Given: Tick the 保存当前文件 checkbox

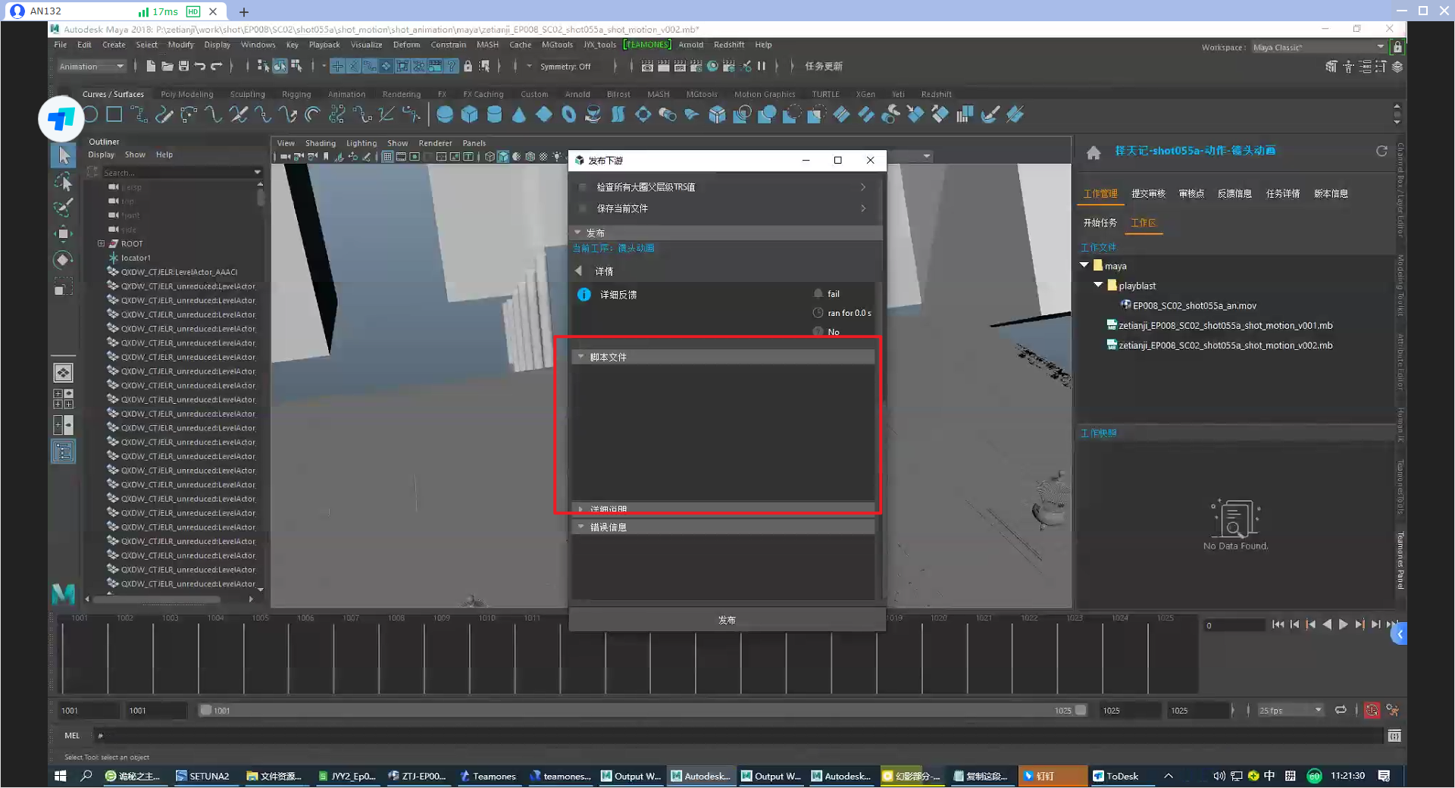Looking at the screenshot, I should 583,208.
